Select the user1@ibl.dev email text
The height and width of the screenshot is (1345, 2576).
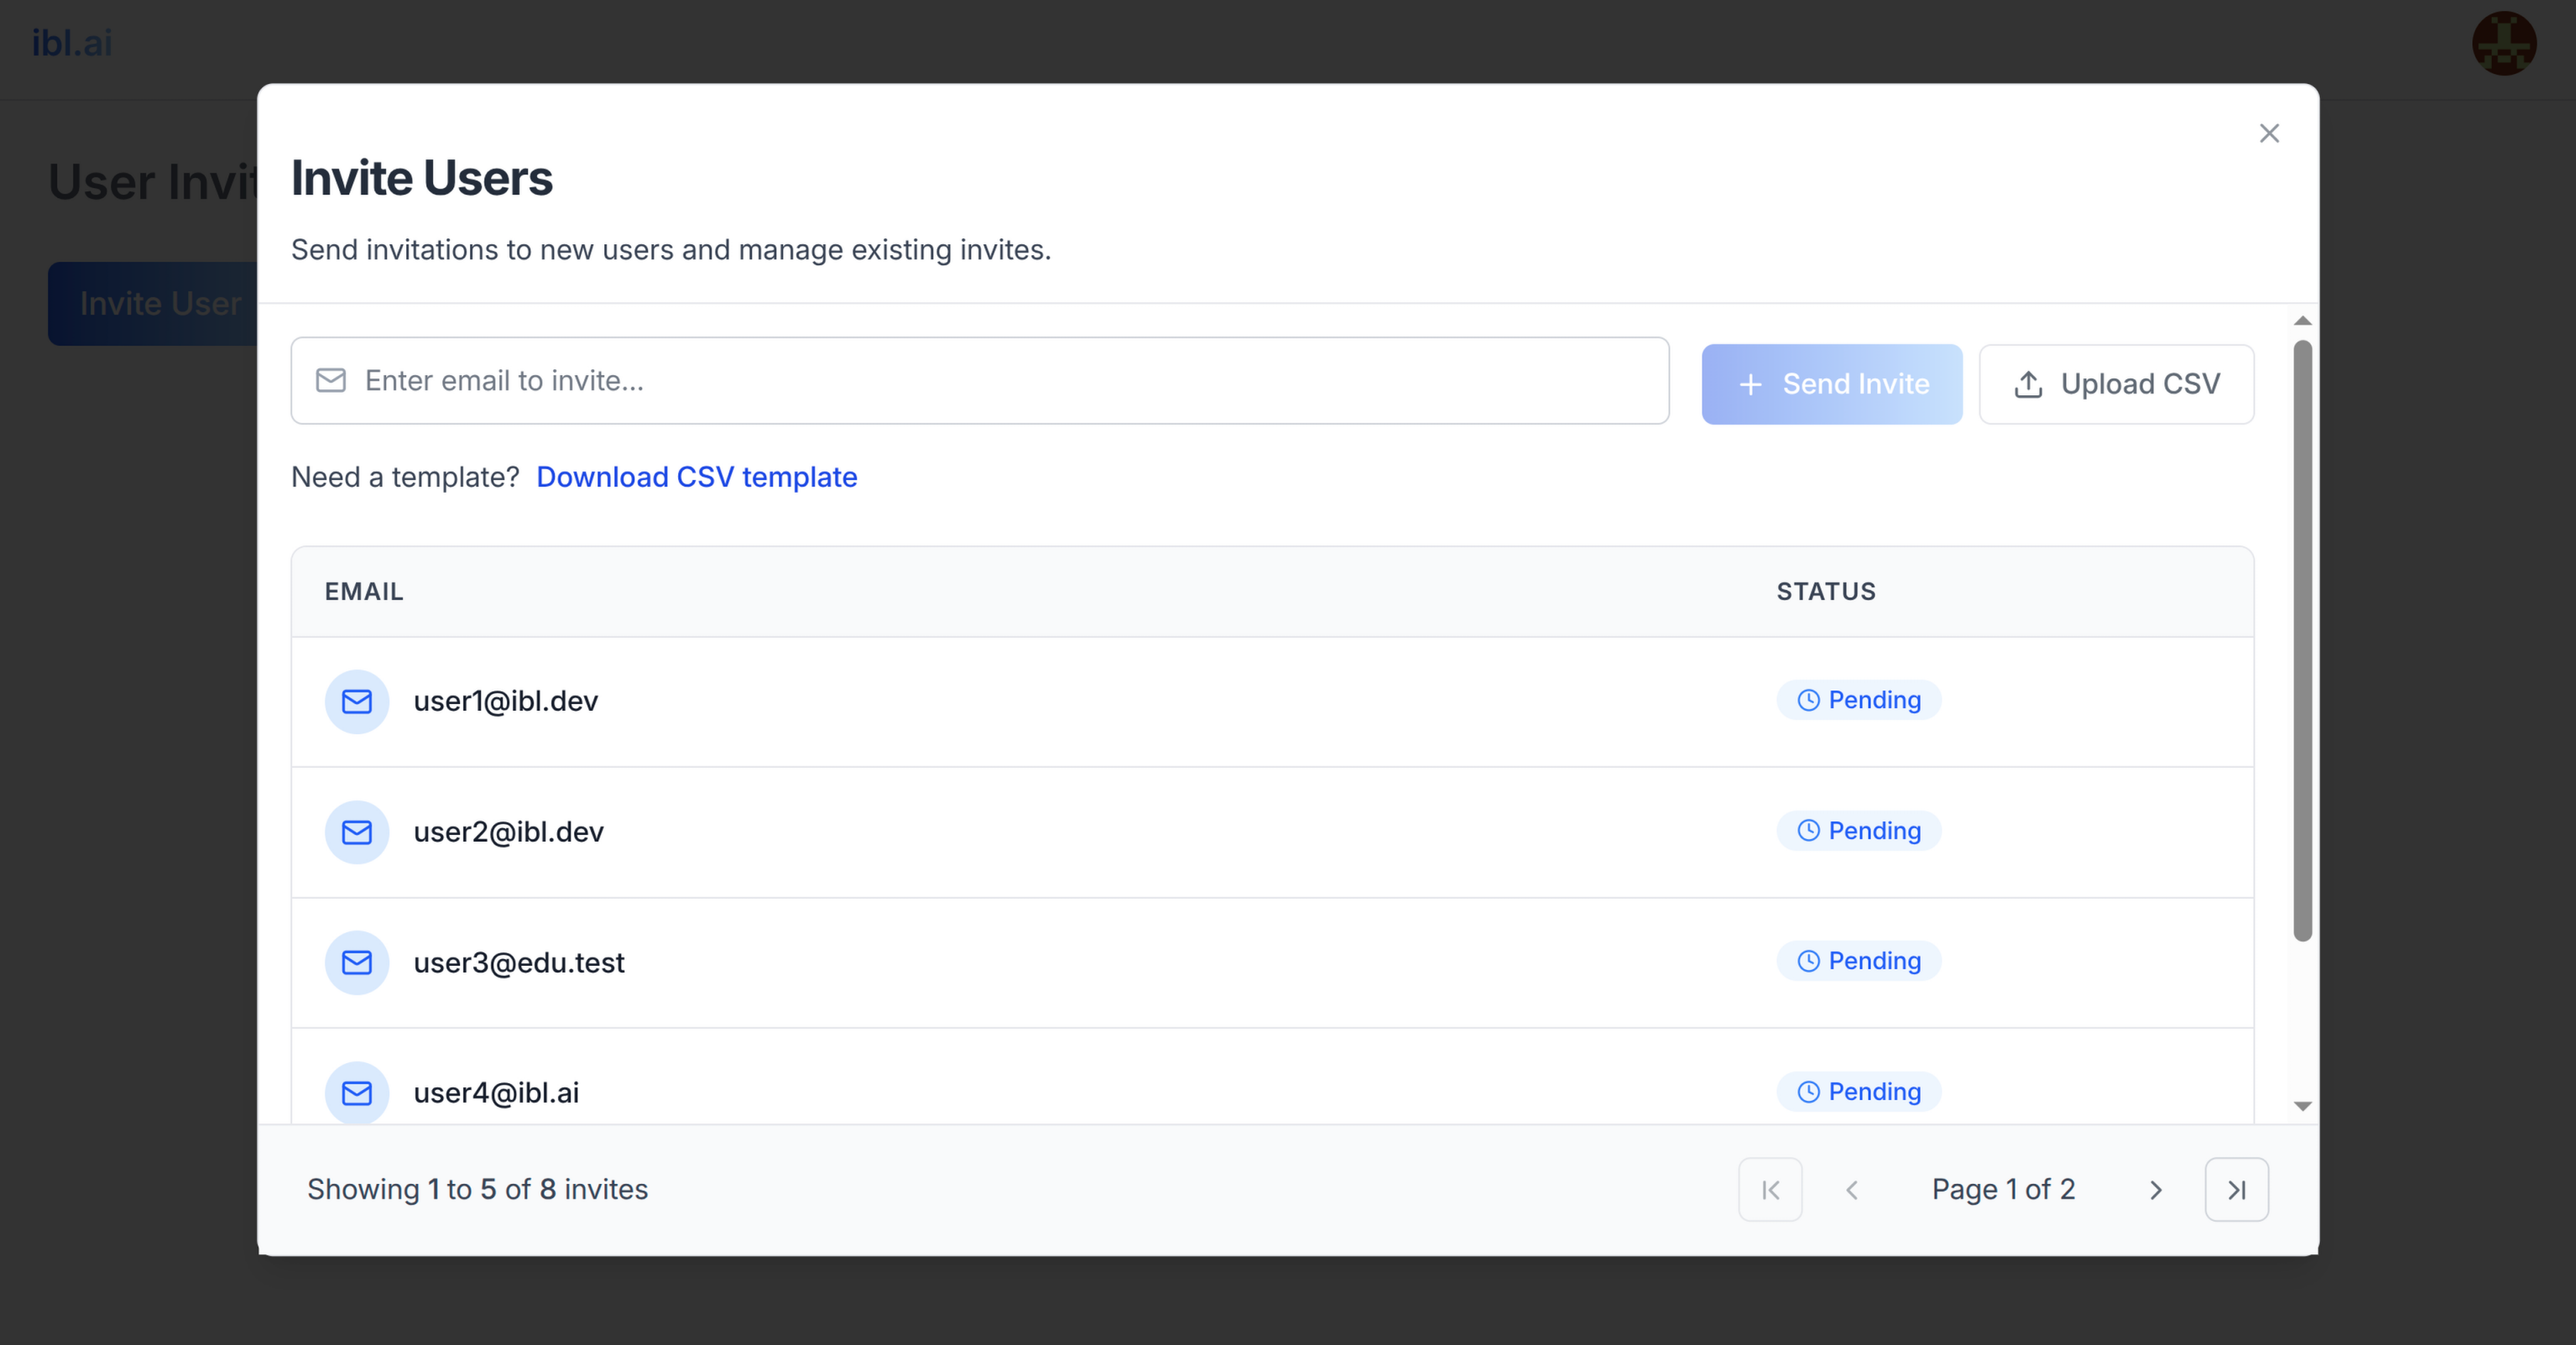click(506, 701)
